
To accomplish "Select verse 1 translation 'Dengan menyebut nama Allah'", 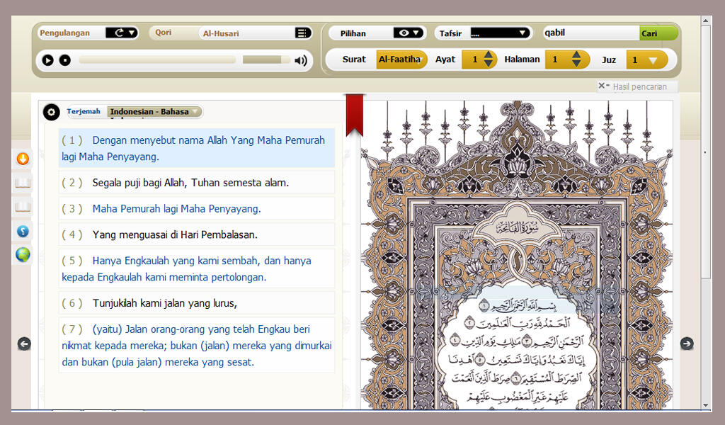I will point(197,148).
